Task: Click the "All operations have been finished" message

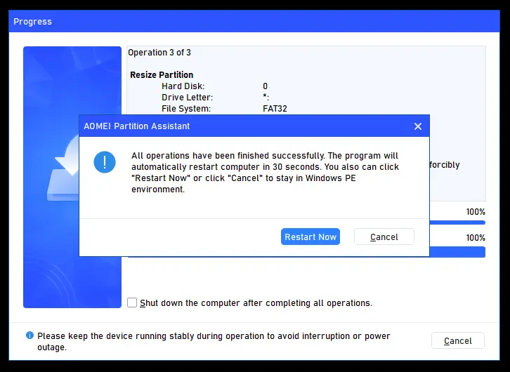Action: click(x=265, y=173)
